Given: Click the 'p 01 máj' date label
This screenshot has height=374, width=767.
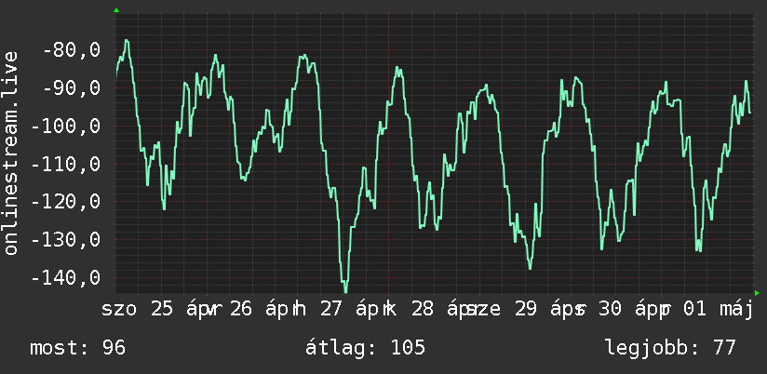Looking at the screenshot, I should click(x=706, y=310).
